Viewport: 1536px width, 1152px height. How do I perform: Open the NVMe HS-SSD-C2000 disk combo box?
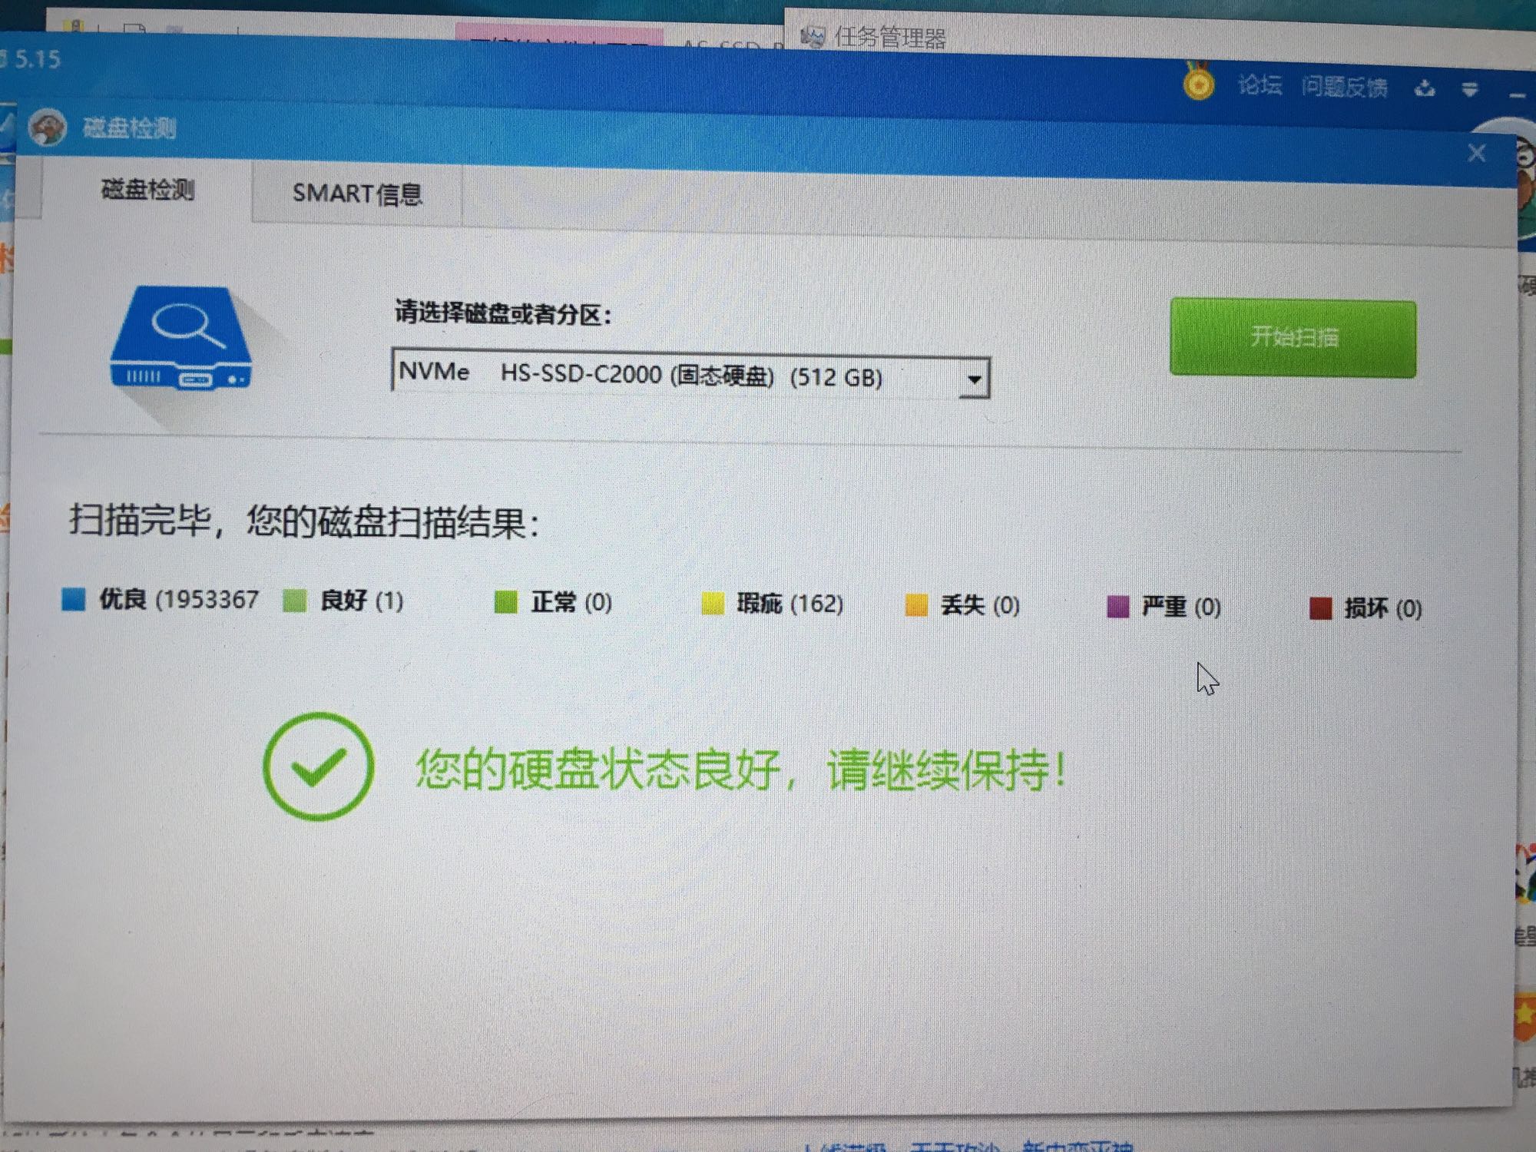[x=676, y=375]
